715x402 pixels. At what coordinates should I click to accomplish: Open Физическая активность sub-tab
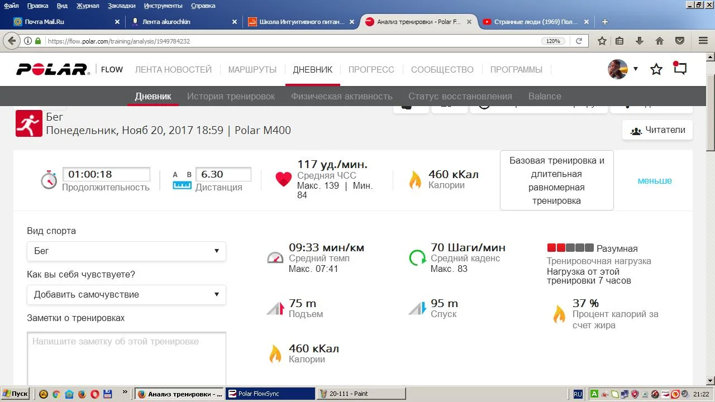pyautogui.click(x=342, y=96)
